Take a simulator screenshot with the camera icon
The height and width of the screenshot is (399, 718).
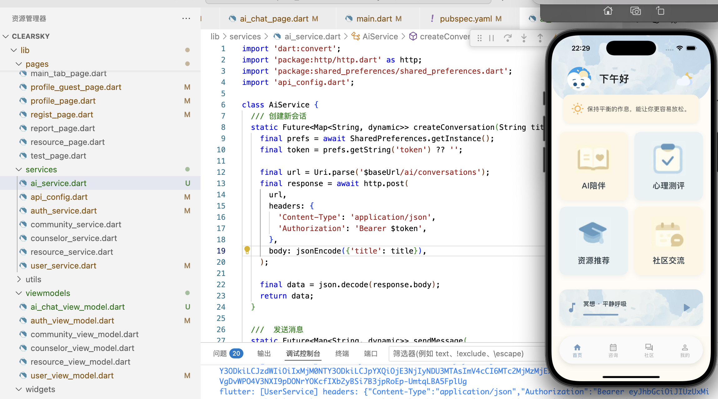(636, 11)
